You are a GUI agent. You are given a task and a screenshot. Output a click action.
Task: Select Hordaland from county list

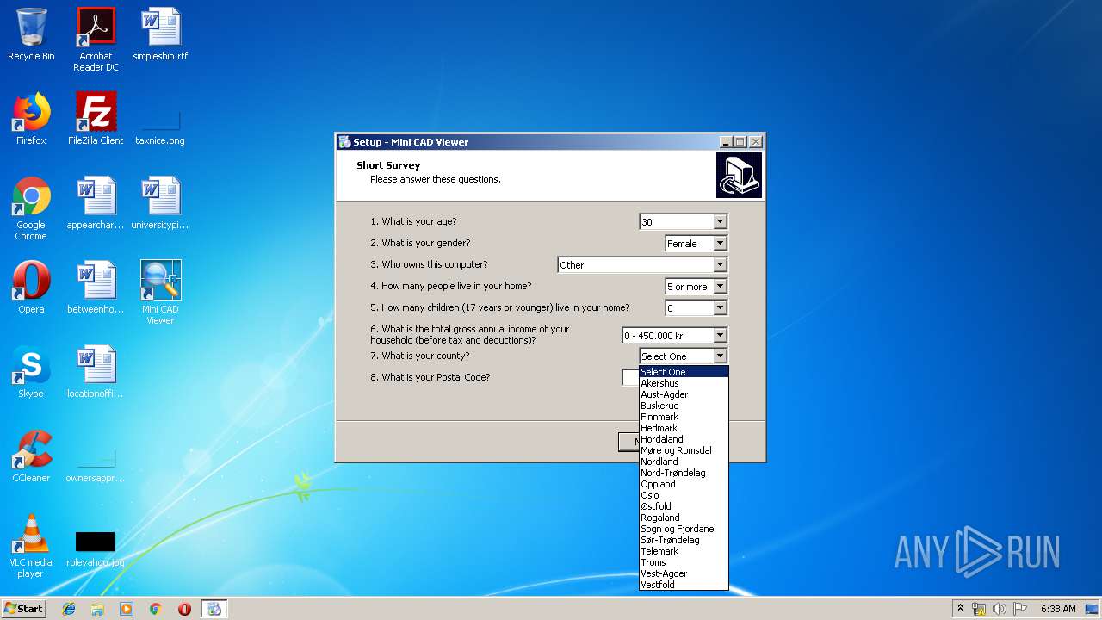684,439
